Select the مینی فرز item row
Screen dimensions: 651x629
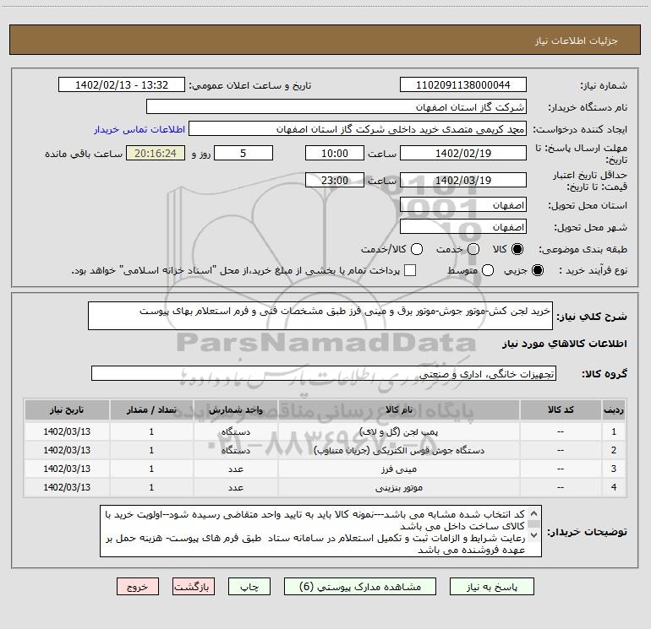click(325, 469)
